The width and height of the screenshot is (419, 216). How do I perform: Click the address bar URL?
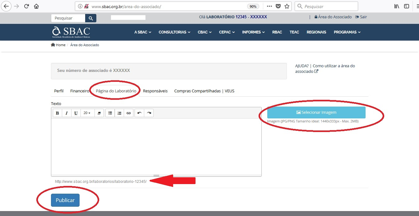(127, 7)
